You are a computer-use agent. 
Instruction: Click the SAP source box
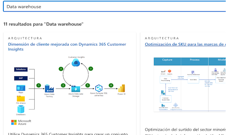pos(21,78)
